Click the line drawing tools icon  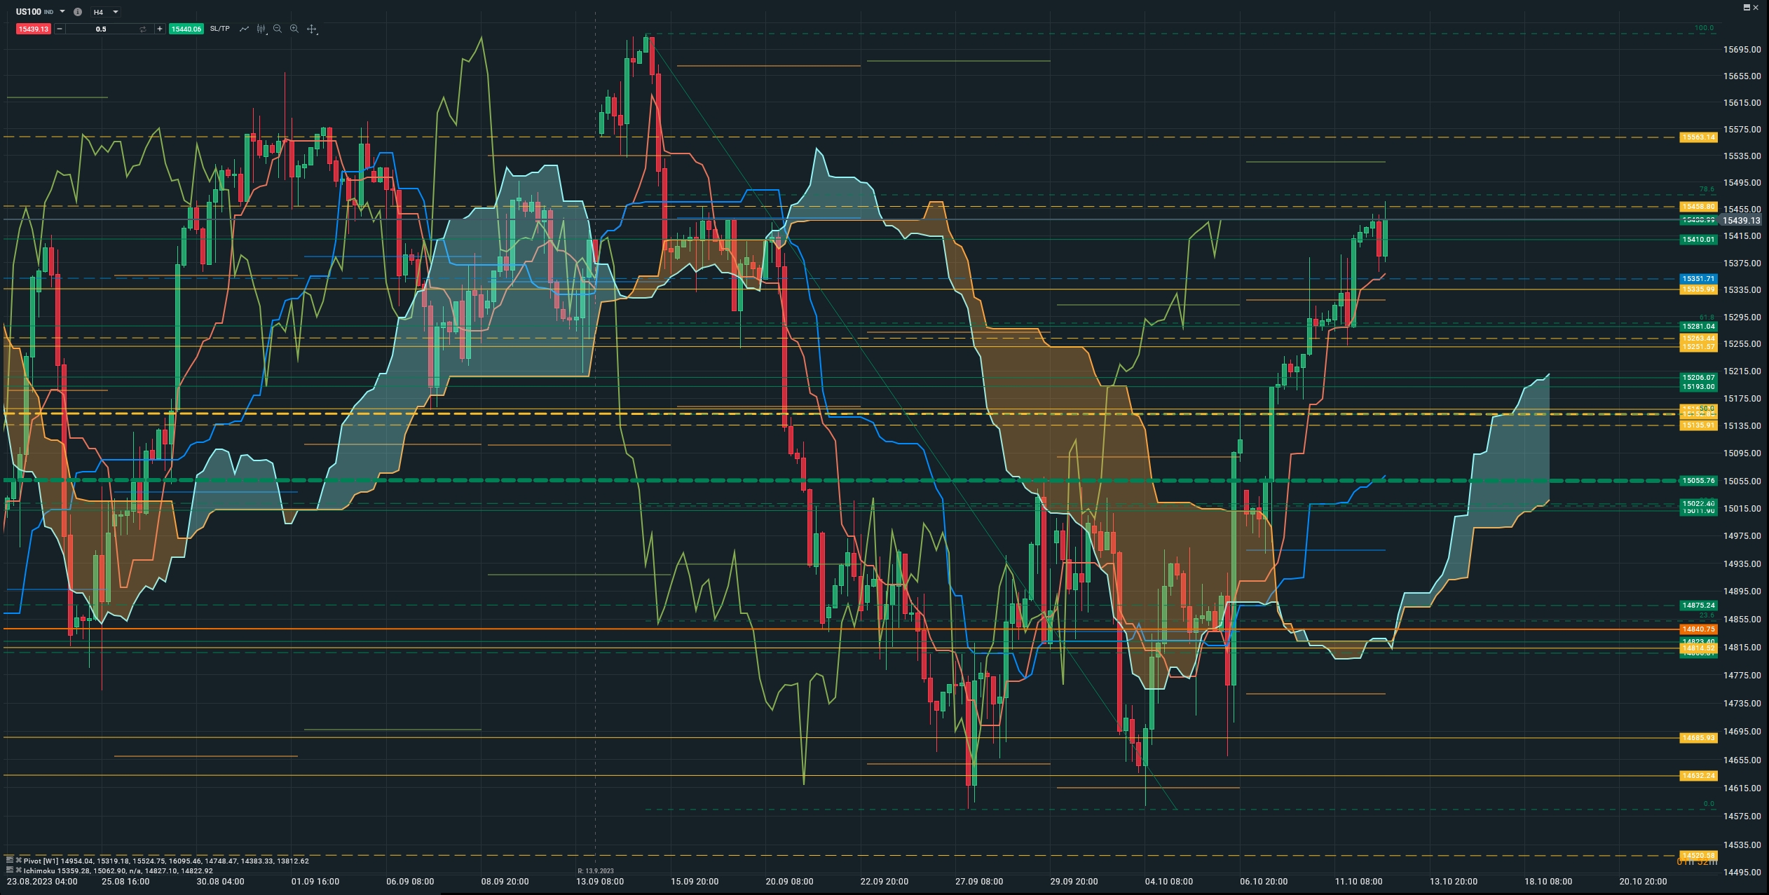244,29
